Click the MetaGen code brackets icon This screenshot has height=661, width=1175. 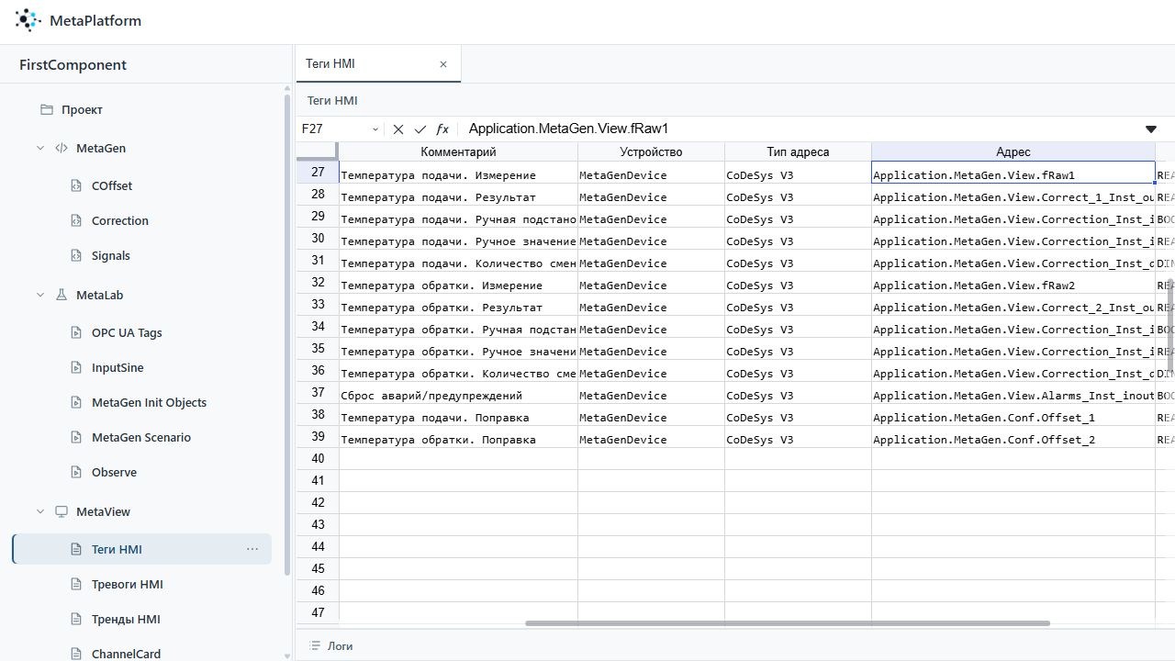click(x=62, y=148)
